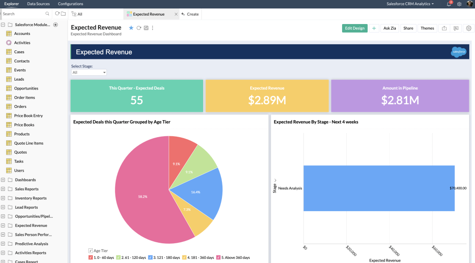This screenshot has height=263, width=475.
Task: Click the Amount in Pipeline card
Action: tap(400, 96)
